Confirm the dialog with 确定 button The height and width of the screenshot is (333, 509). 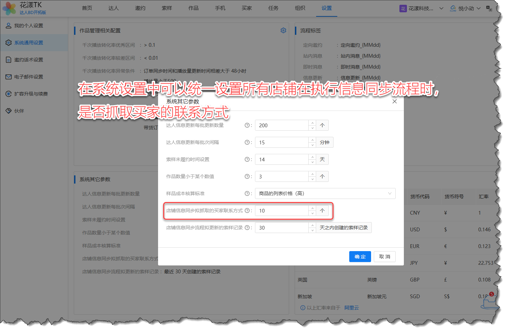pos(360,257)
